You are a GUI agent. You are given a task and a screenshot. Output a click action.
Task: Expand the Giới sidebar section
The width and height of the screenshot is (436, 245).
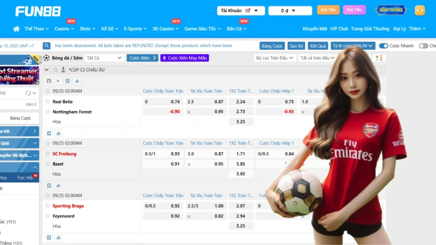tap(19, 143)
